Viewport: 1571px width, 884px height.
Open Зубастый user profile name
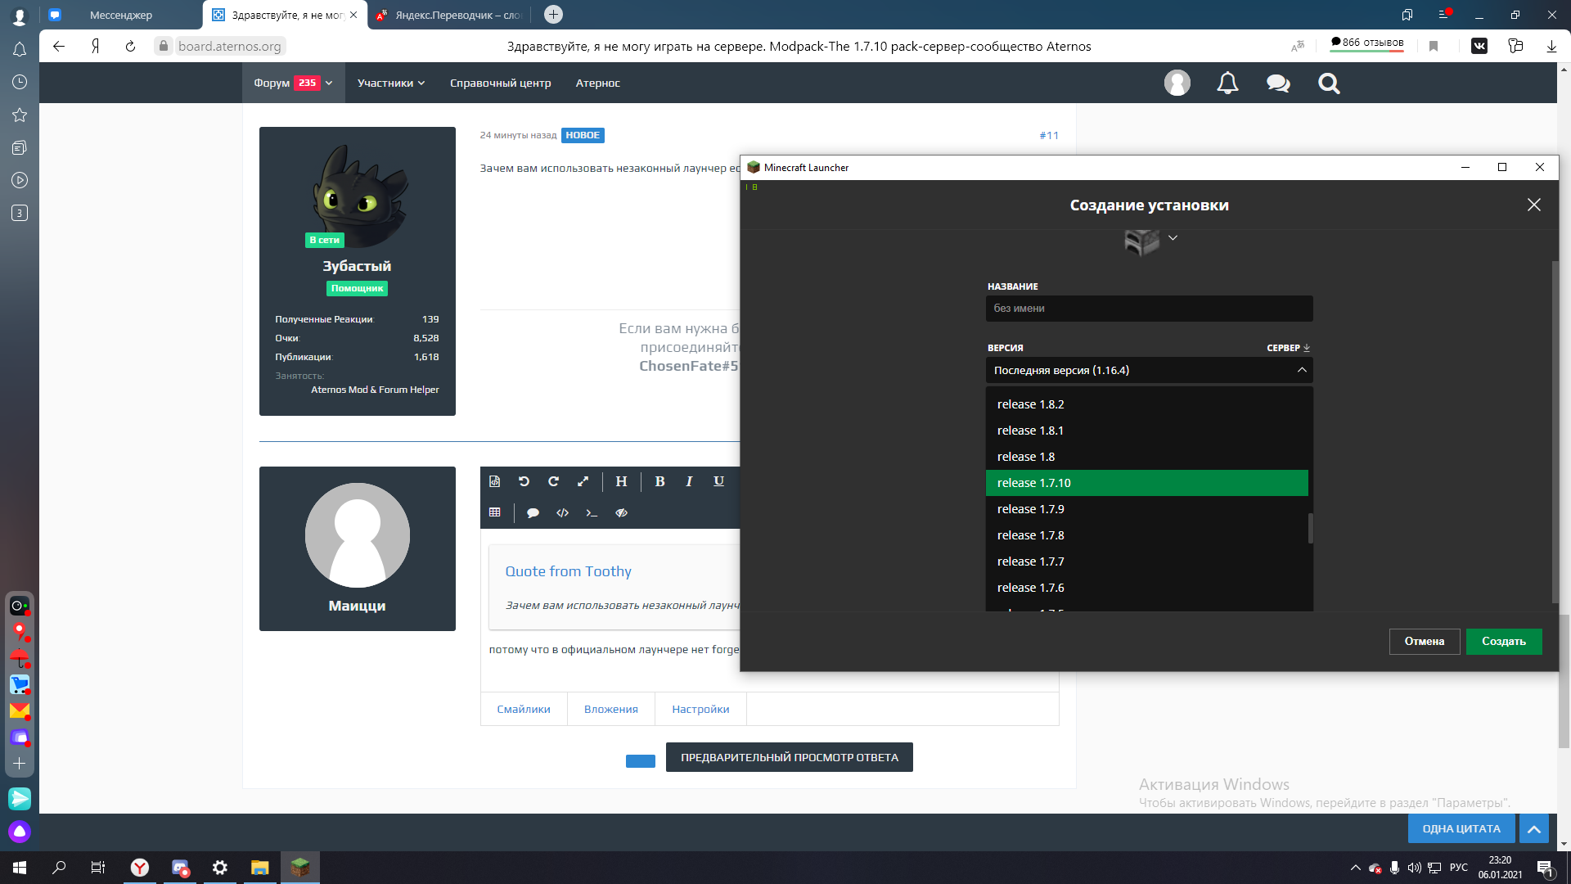357,266
